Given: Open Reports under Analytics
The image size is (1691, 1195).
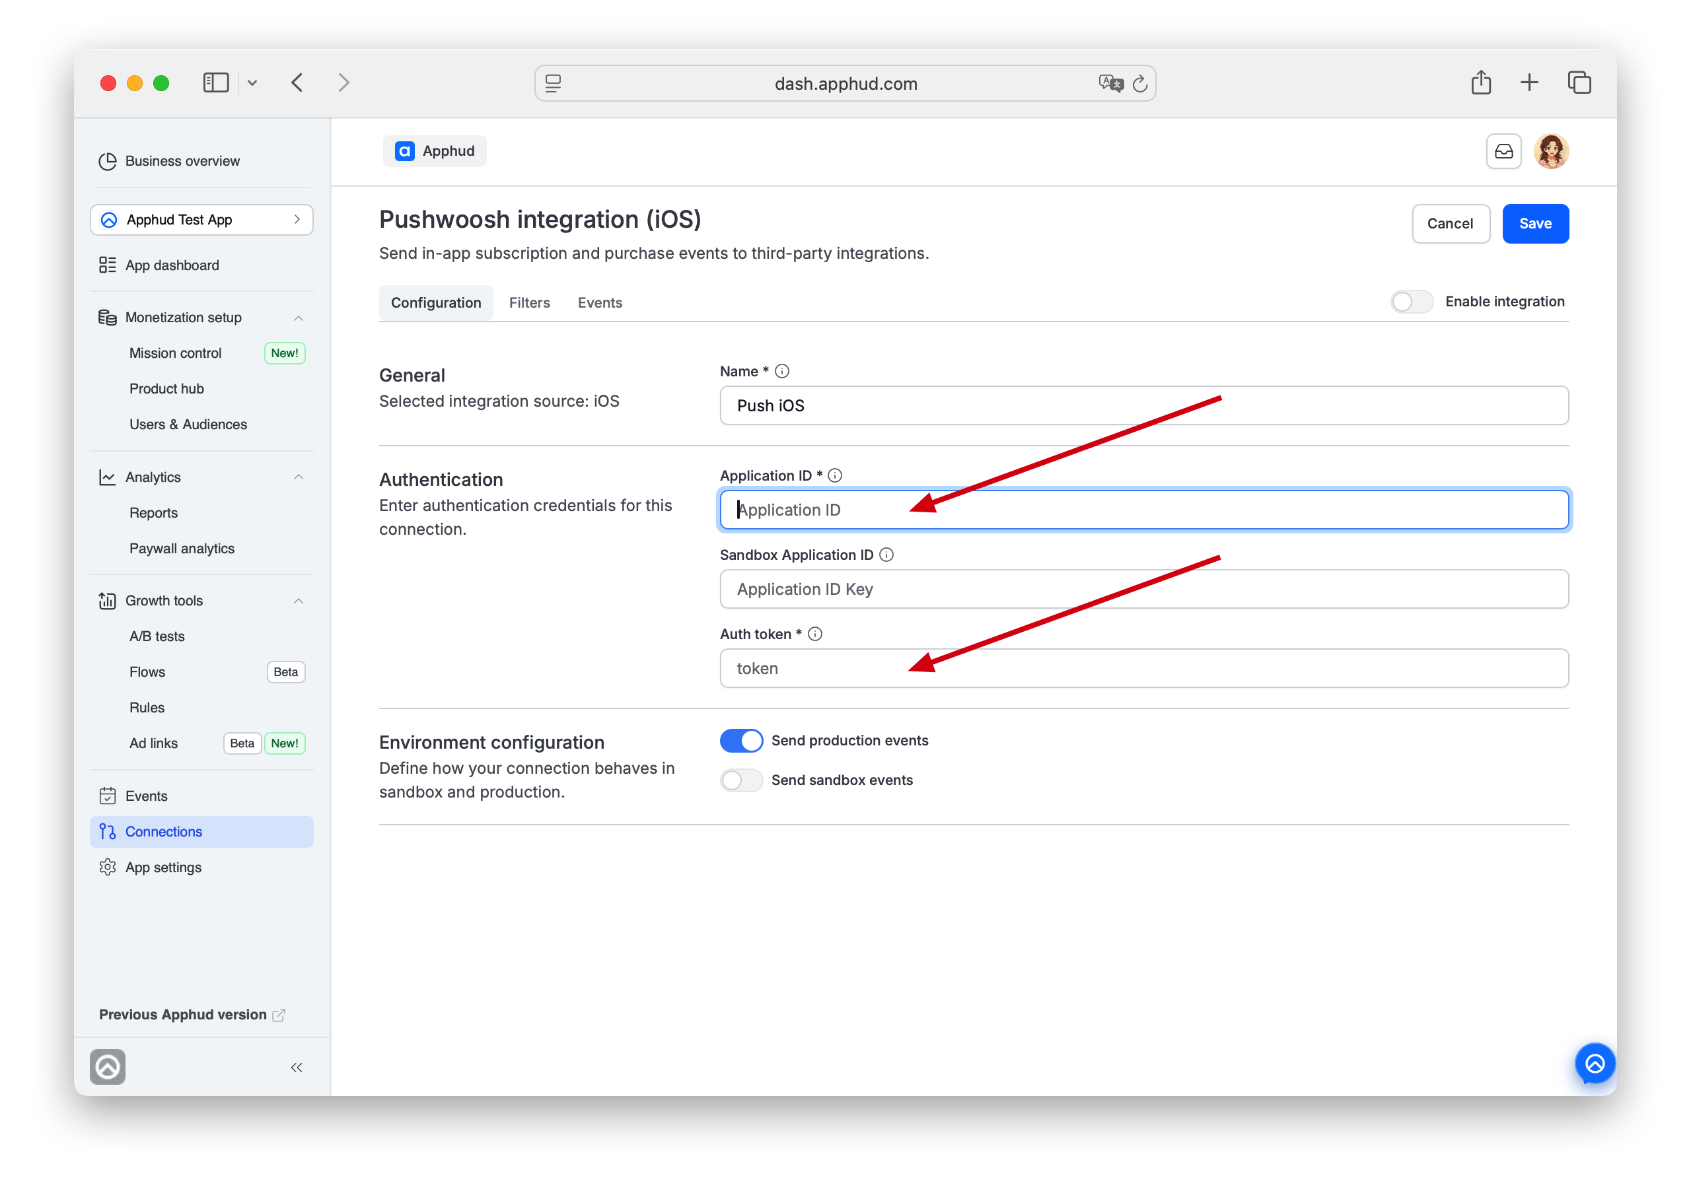Looking at the screenshot, I should [153, 512].
